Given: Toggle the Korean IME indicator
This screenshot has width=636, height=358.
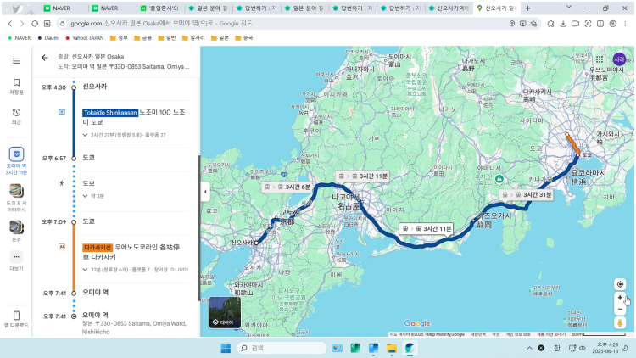Looking at the screenshot, I should (x=557, y=348).
